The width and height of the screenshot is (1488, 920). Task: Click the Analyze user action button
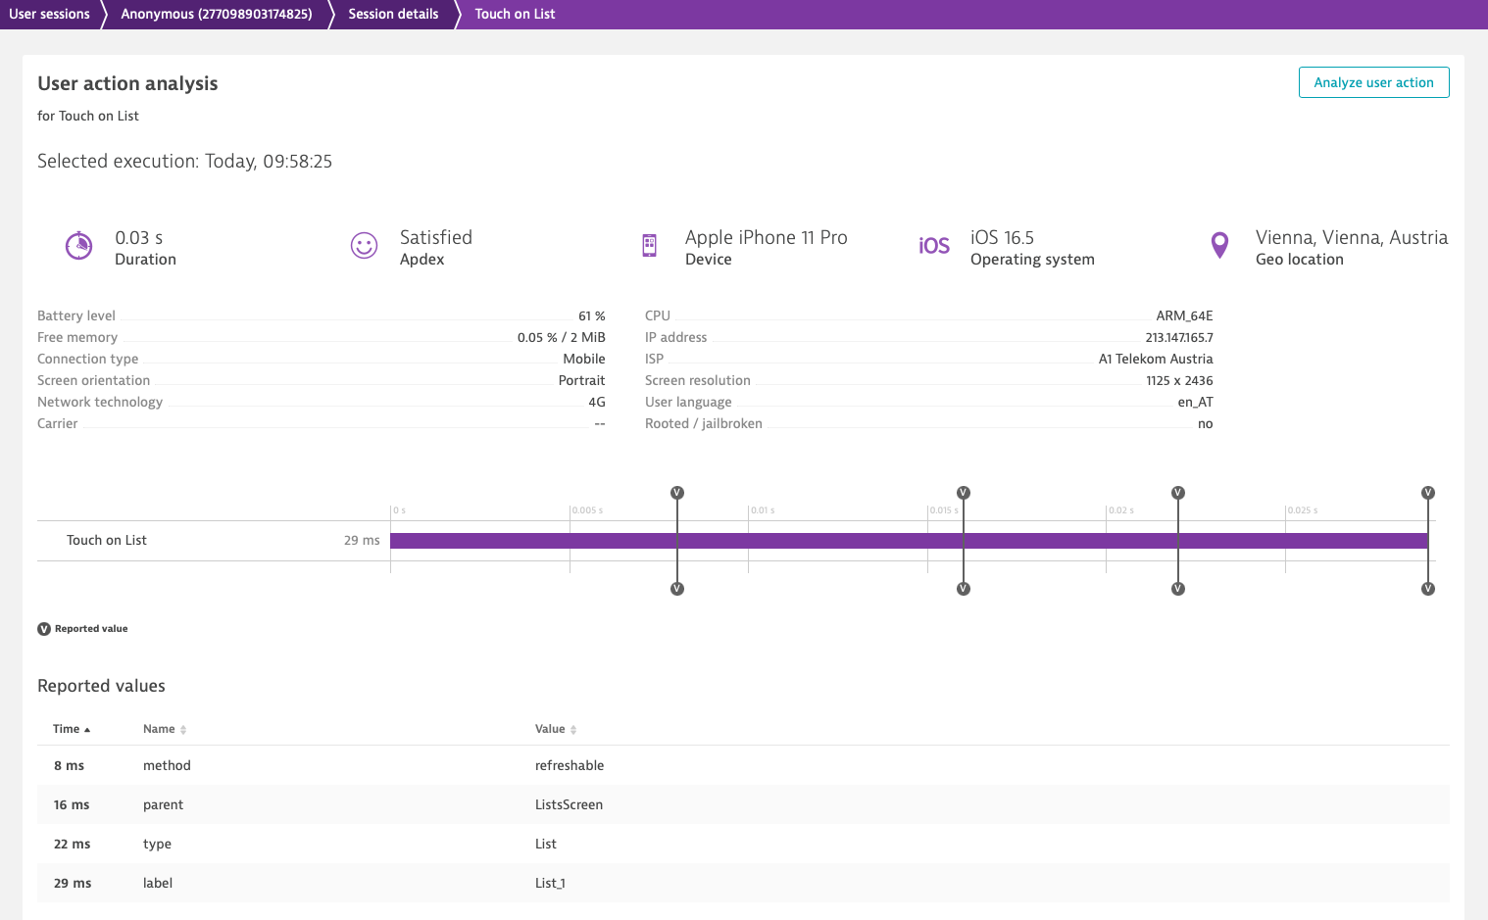pyautogui.click(x=1373, y=82)
